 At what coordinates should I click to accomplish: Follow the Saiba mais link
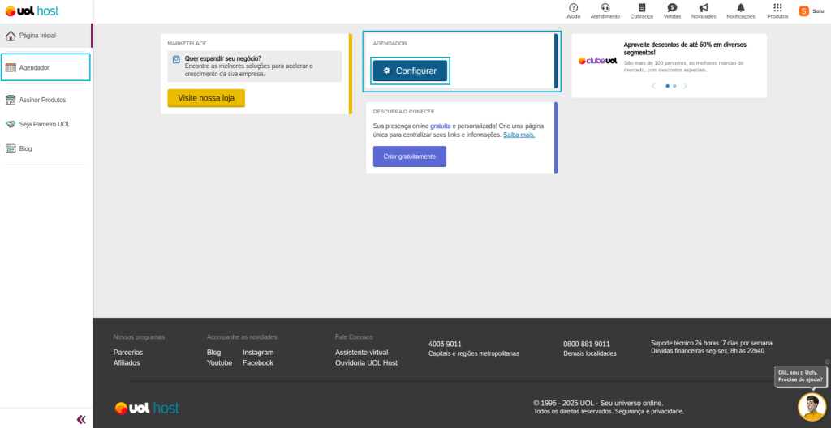[519, 135]
